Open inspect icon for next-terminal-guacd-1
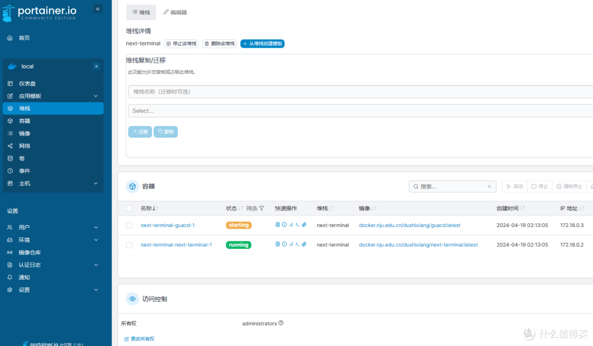Screen dimensions: 593x346 (284, 225)
